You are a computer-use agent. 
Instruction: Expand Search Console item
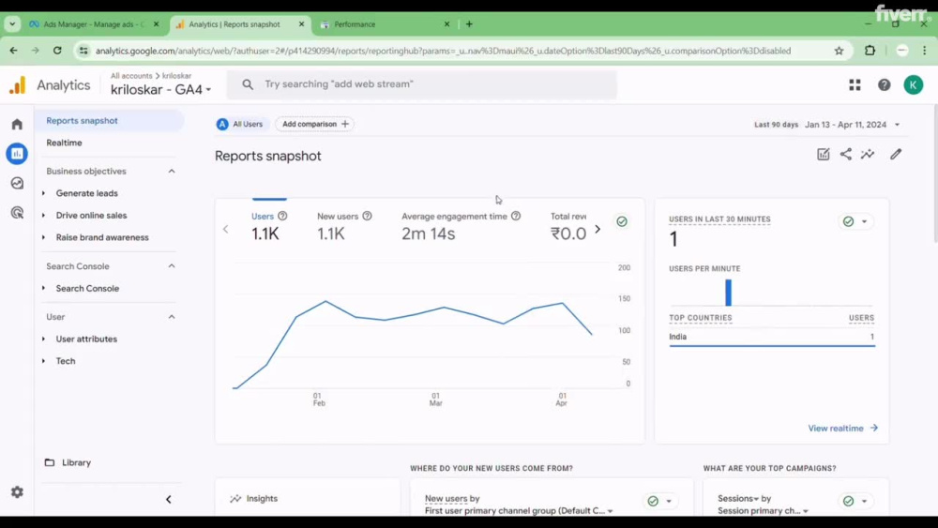[x=44, y=288]
